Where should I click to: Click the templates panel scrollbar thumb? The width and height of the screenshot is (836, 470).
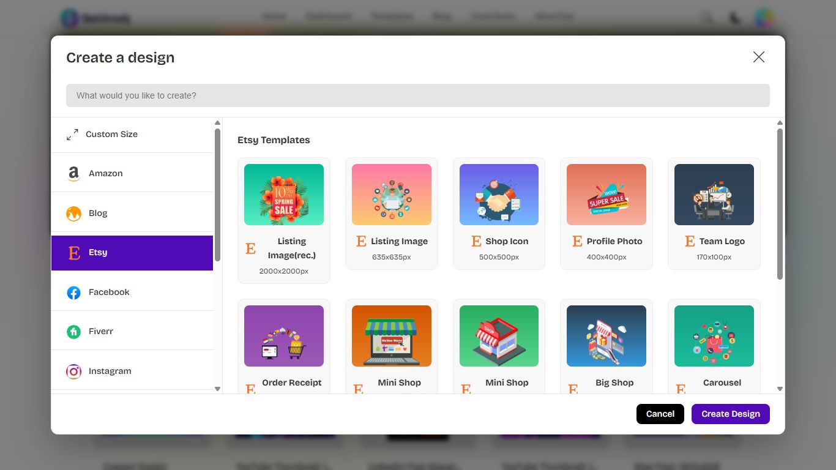[780, 204]
